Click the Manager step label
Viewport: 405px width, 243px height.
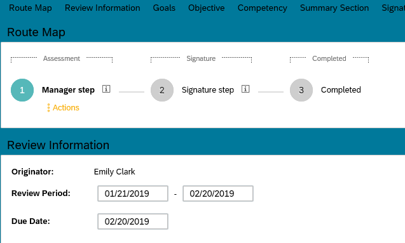click(x=68, y=90)
